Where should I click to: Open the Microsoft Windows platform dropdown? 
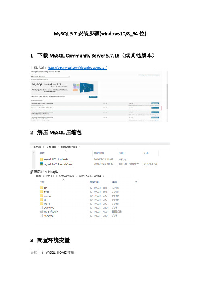tap(50, 77)
